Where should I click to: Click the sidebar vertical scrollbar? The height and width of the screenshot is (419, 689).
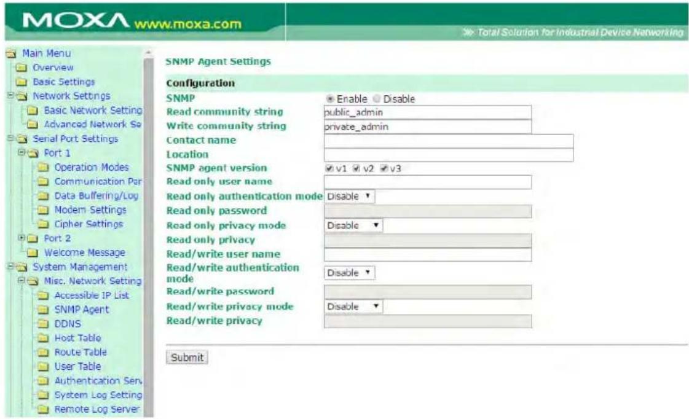click(x=149, y=237)
